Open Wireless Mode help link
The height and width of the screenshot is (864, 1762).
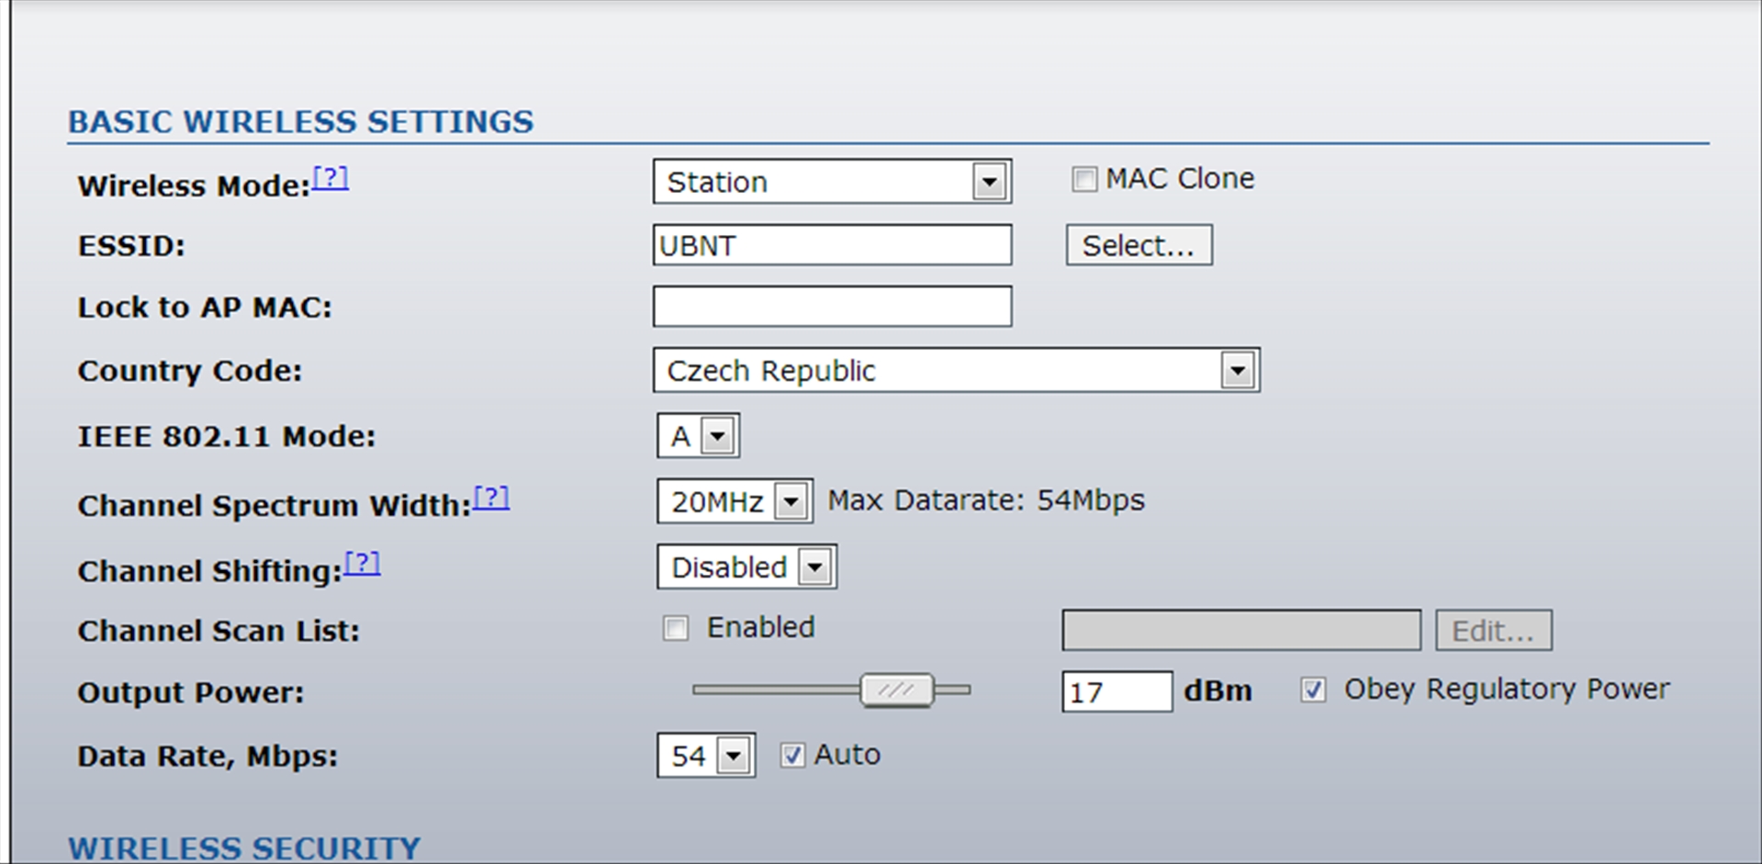(331, 177)
